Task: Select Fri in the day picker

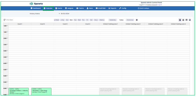Action: (87, 20)
